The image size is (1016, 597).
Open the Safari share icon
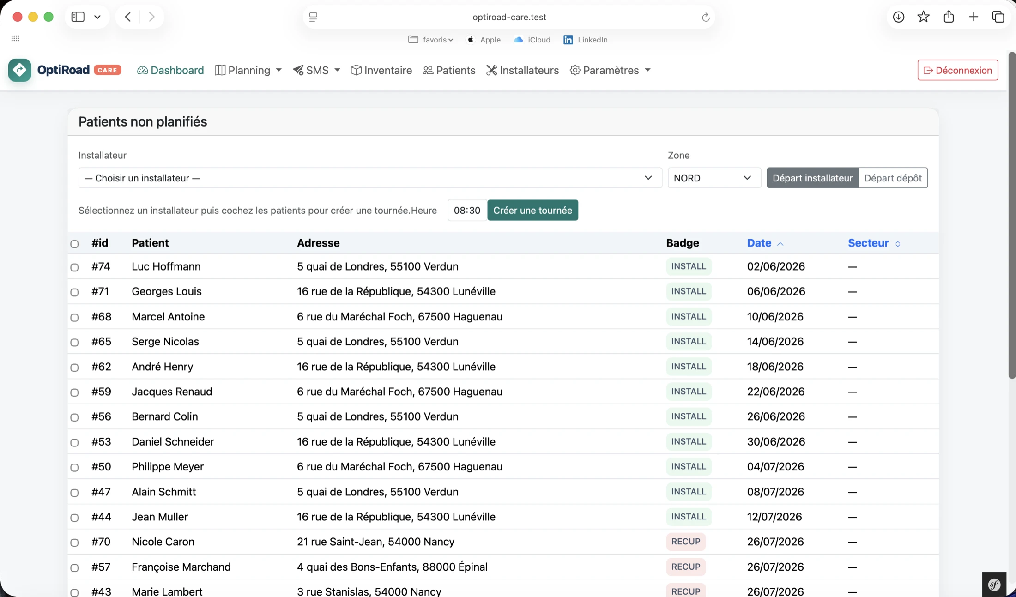coord(949,17)
